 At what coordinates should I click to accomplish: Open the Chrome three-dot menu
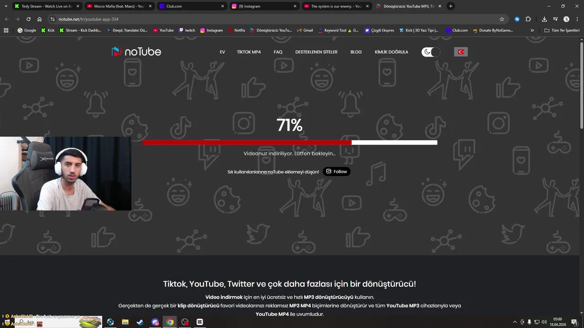pyautogui.click(x=577, y=19)
